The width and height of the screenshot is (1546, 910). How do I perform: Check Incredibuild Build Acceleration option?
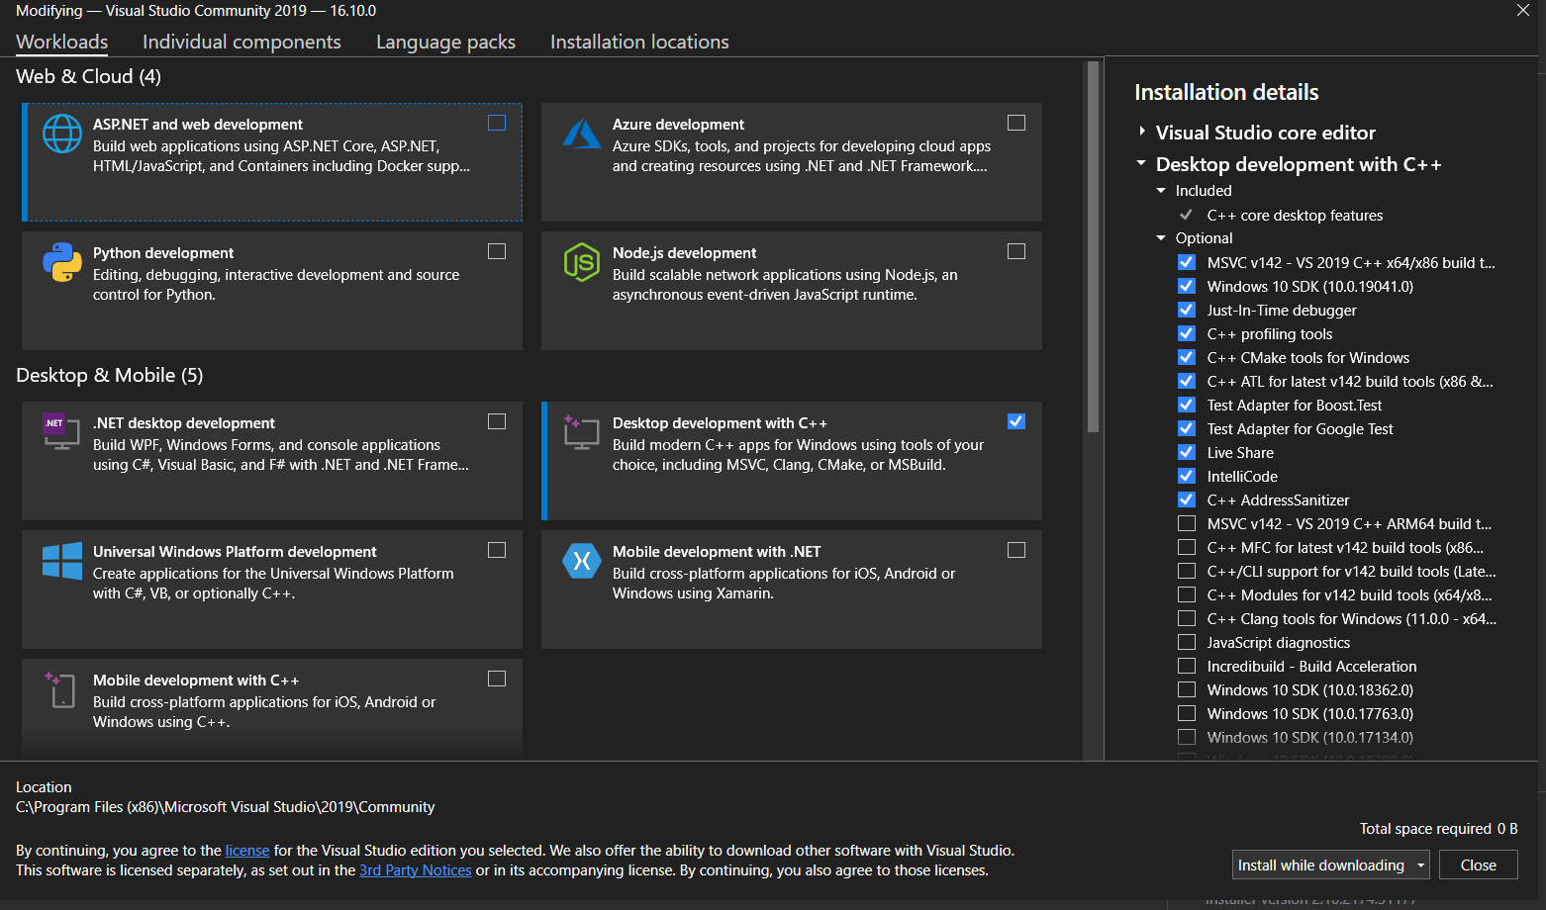point(1187,666)
